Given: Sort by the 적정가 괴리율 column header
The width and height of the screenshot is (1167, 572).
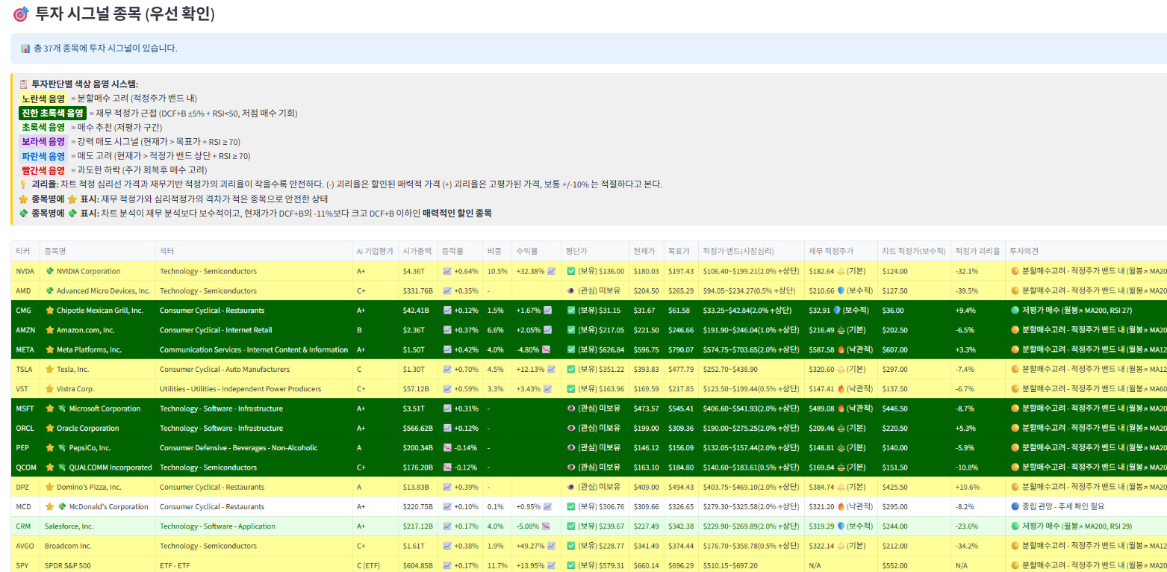Looking at the screenshot, I should [x=977, y=251].
